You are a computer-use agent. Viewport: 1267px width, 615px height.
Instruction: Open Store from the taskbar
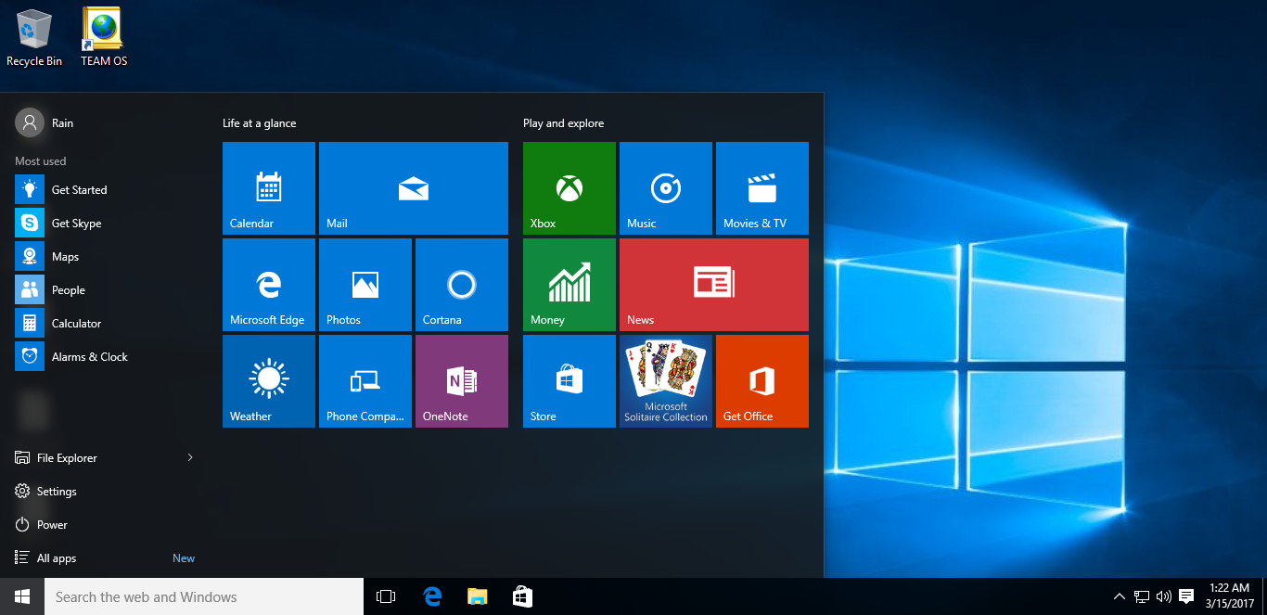coord(523,596)
